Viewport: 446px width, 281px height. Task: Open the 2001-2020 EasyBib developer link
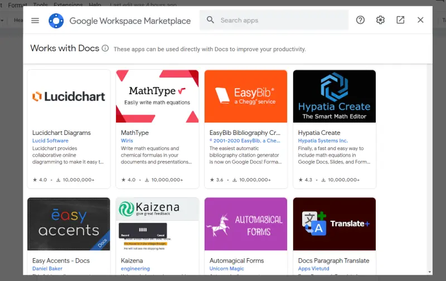tap(245, 140)
